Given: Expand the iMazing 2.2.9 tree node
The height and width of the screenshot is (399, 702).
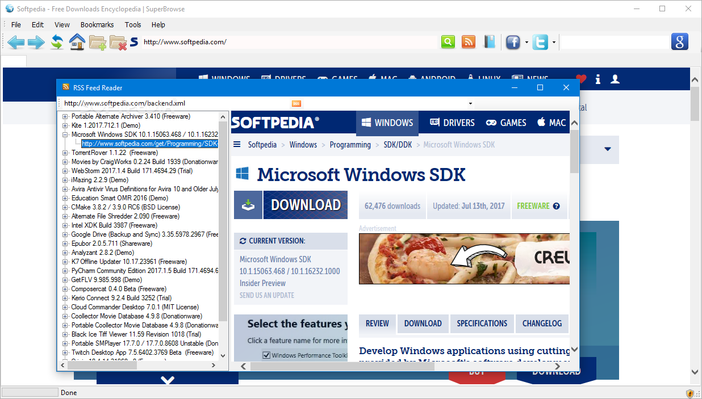Looking at the screenshot, I should click(x=66, y=180).
